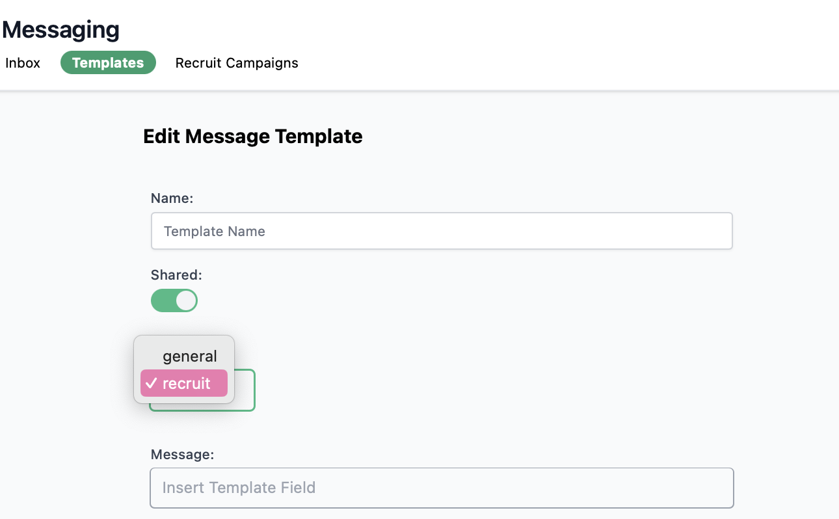The height and width of the screenshot is (519, 839).
Task: Click the 'Template Name' placeholder text
Action: coord(215,232)
